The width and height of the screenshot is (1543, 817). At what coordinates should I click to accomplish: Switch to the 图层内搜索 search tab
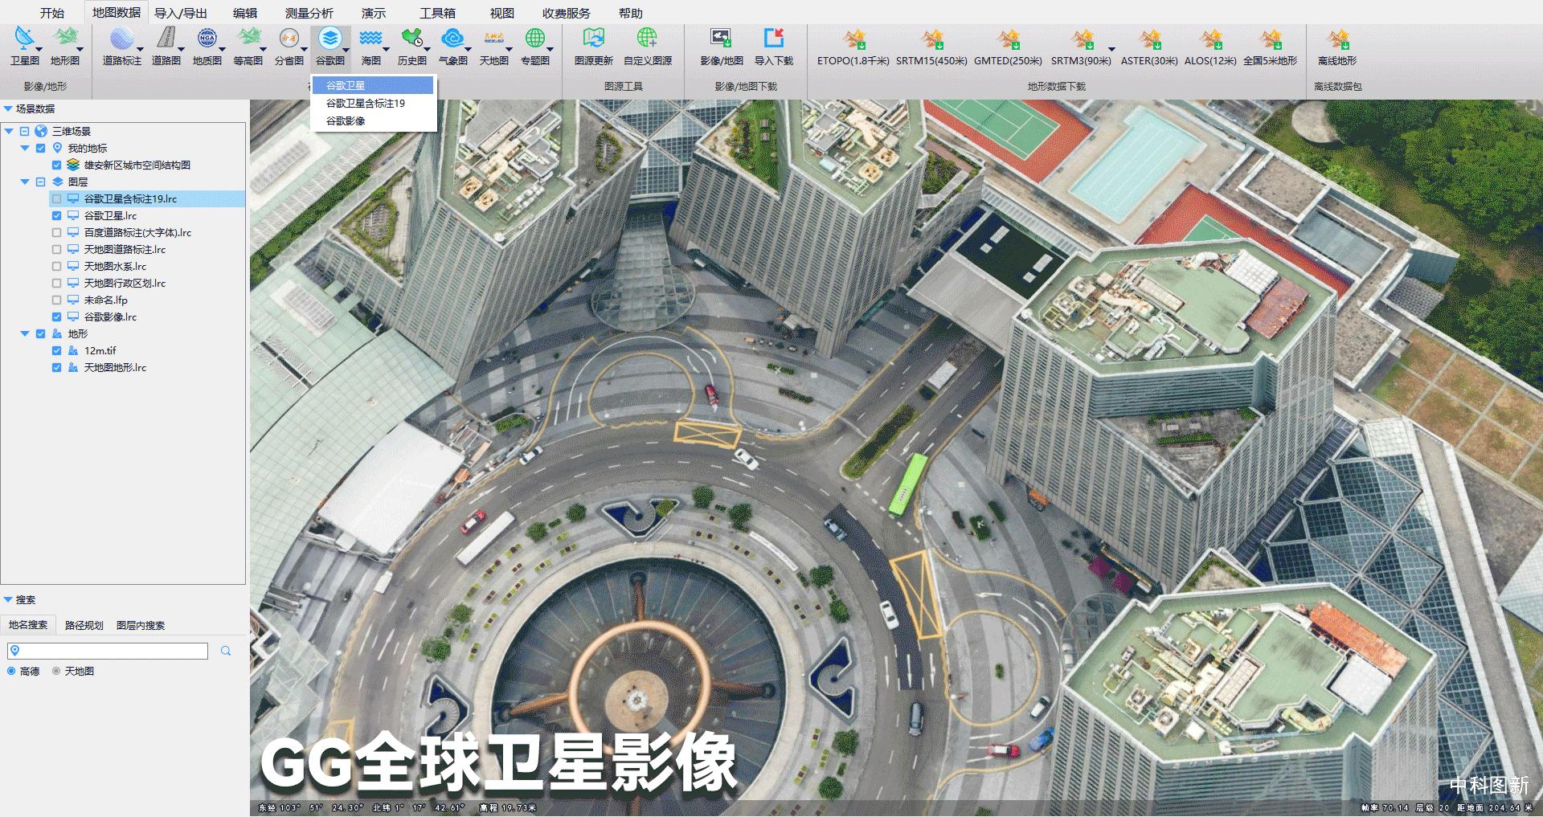point(141,625)
